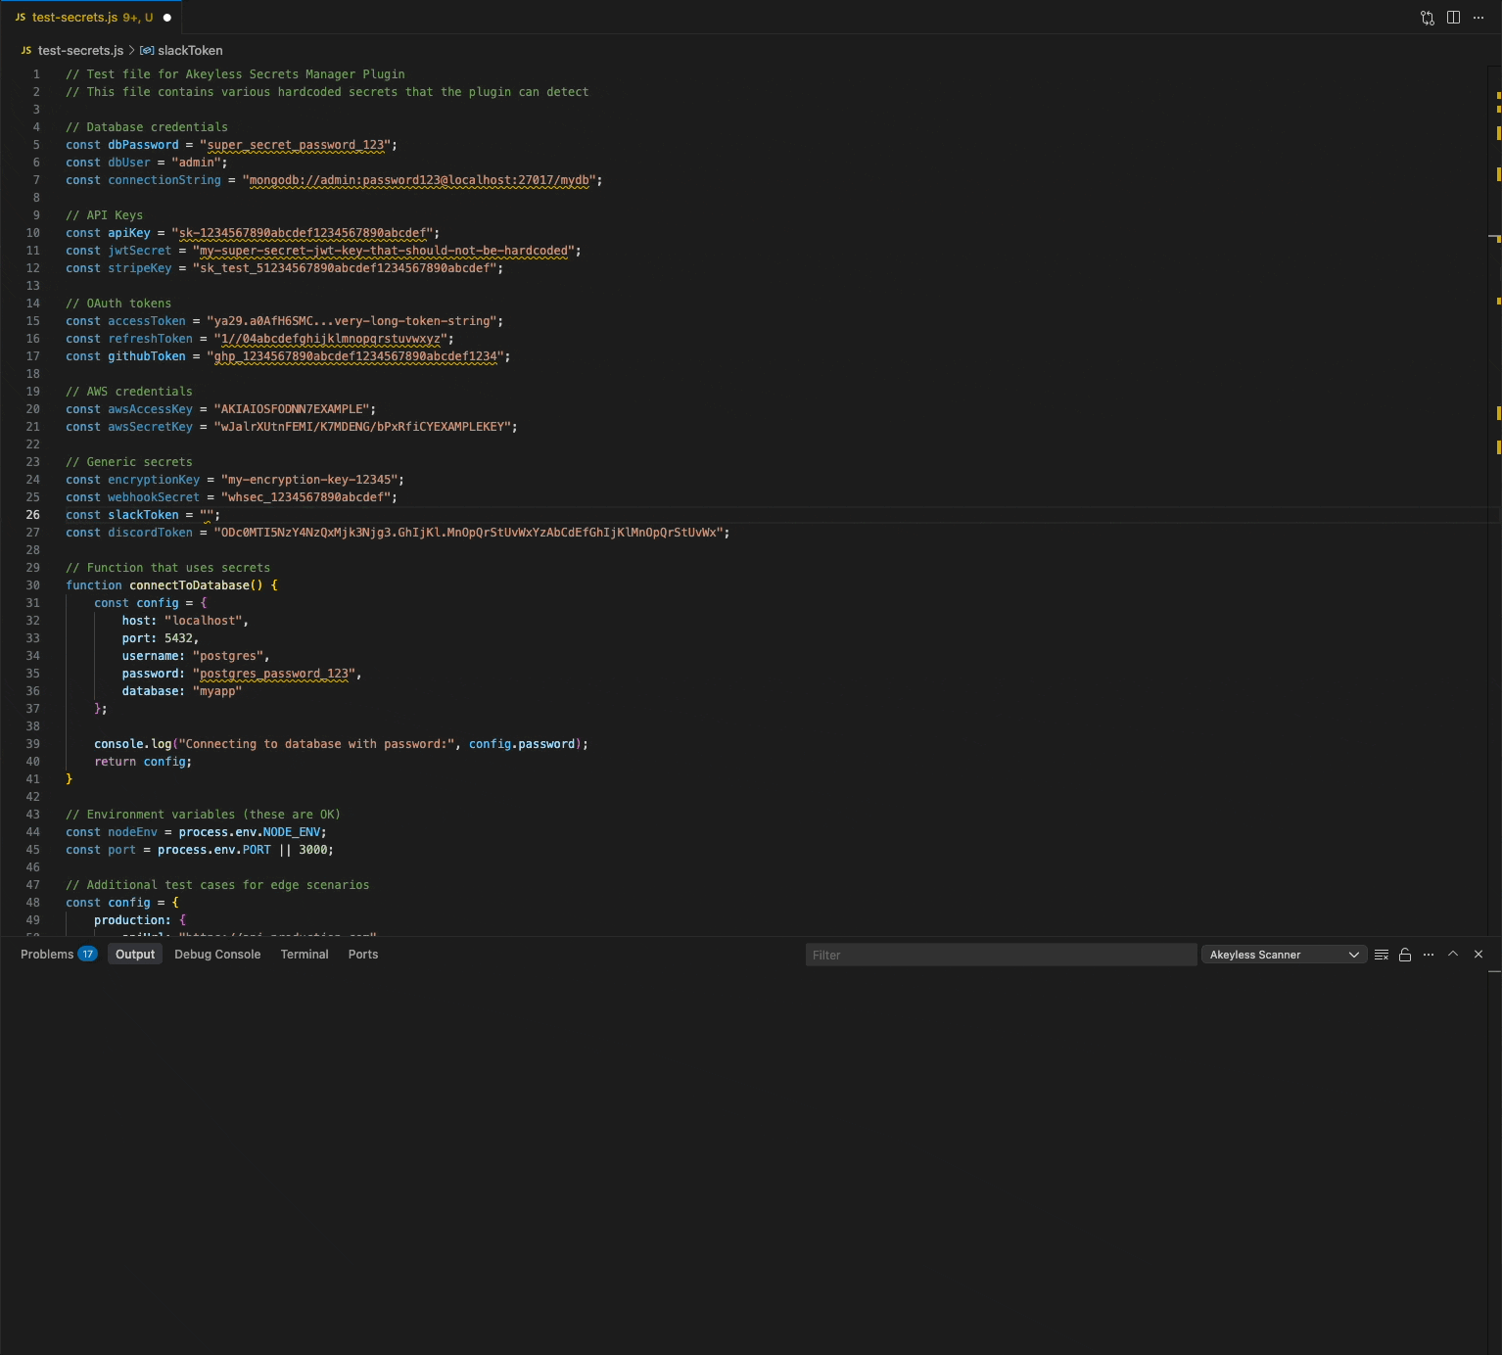1502x1355 pixels.
Task: Split the editor to the right
Action: click(1452, 17)
